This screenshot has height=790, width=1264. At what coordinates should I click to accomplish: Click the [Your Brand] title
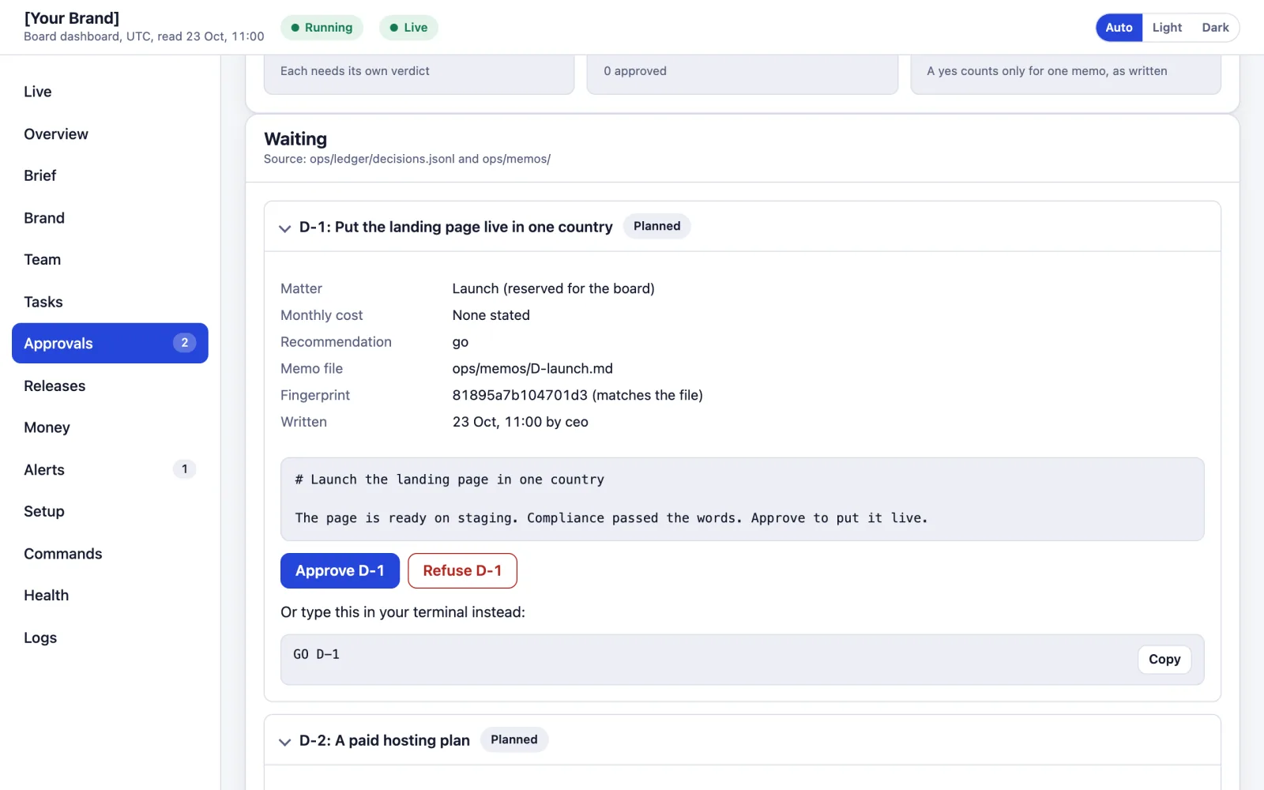[x=72, y=18]
